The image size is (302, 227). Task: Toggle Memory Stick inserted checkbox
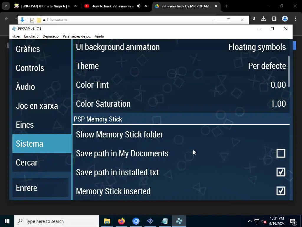pyautogui.click(x=281, y=191)
